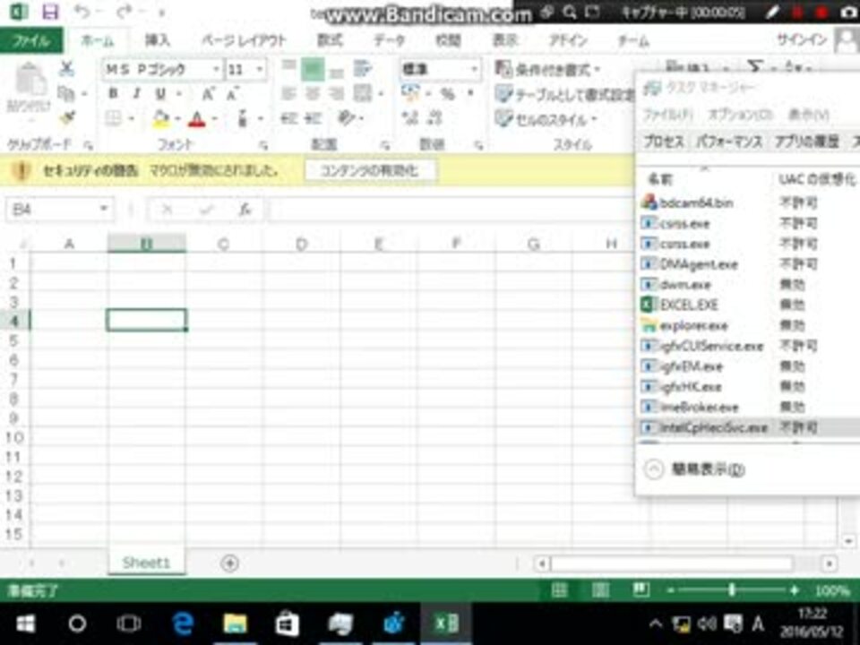
Task: Open the Team ribbon tab
Action: click(x=633, y=40)
